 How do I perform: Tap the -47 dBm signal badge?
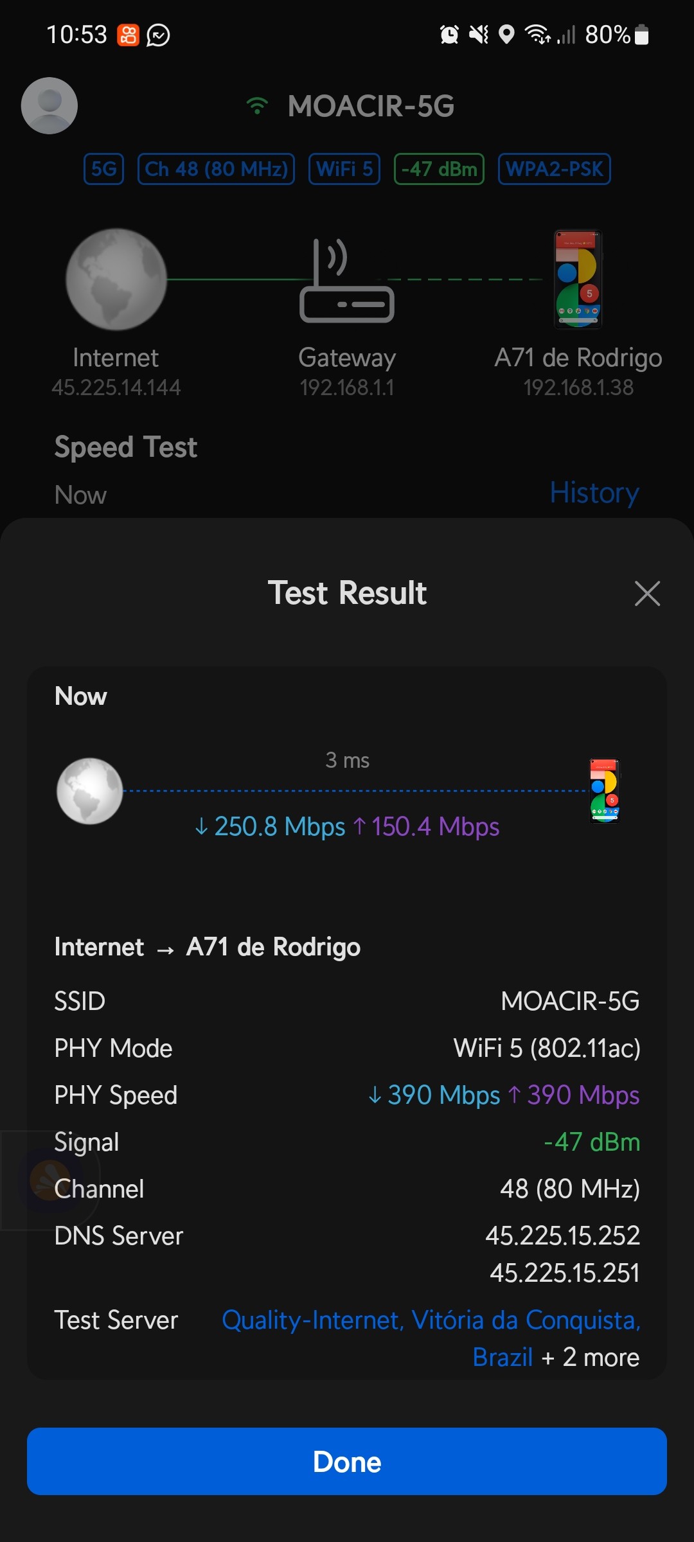[439, 169]
